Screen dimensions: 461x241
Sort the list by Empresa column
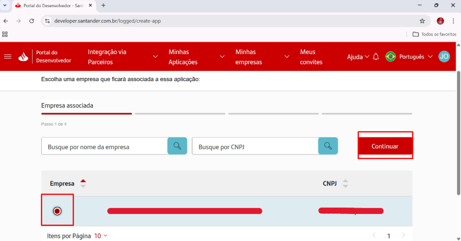click(x=83, y=184)
